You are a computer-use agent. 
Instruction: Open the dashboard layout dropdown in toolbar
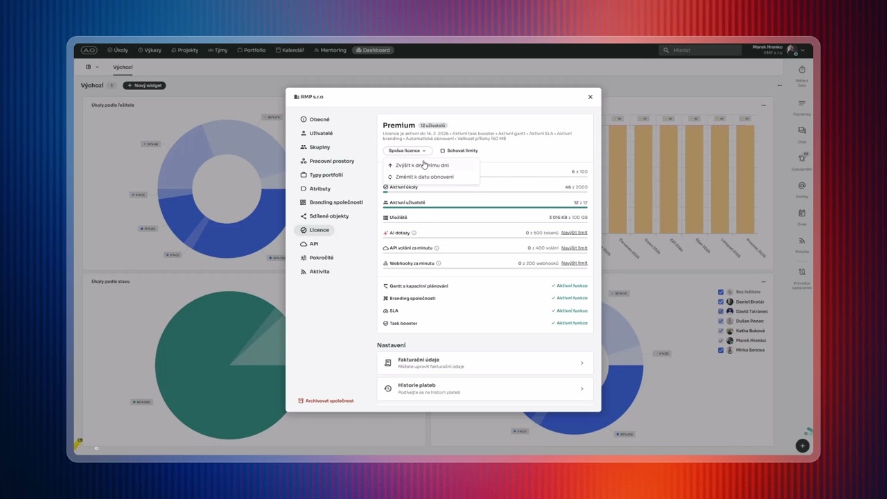(x=91, y=67)
